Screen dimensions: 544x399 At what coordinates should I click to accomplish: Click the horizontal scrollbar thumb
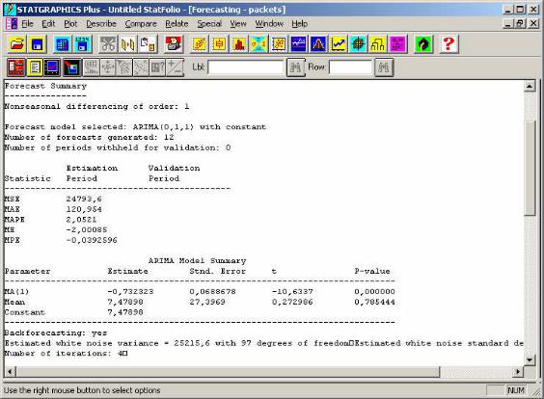[x=228, y=372]
